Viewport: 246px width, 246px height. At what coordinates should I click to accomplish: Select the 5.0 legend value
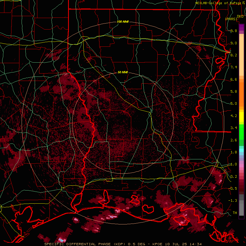click(x=234, y=104)
